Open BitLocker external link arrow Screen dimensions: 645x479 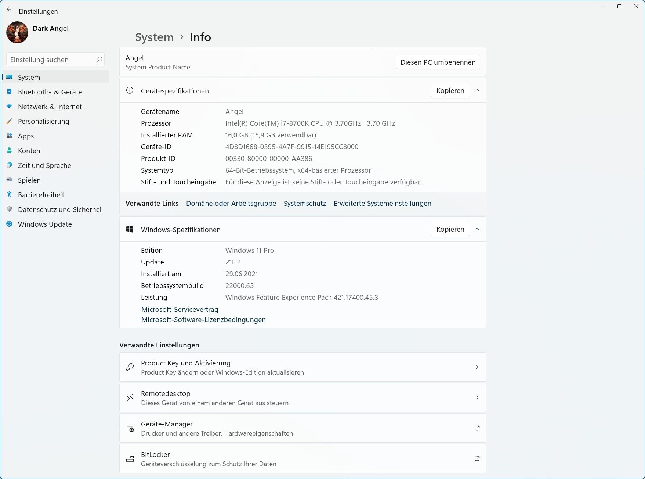(477, 458)
